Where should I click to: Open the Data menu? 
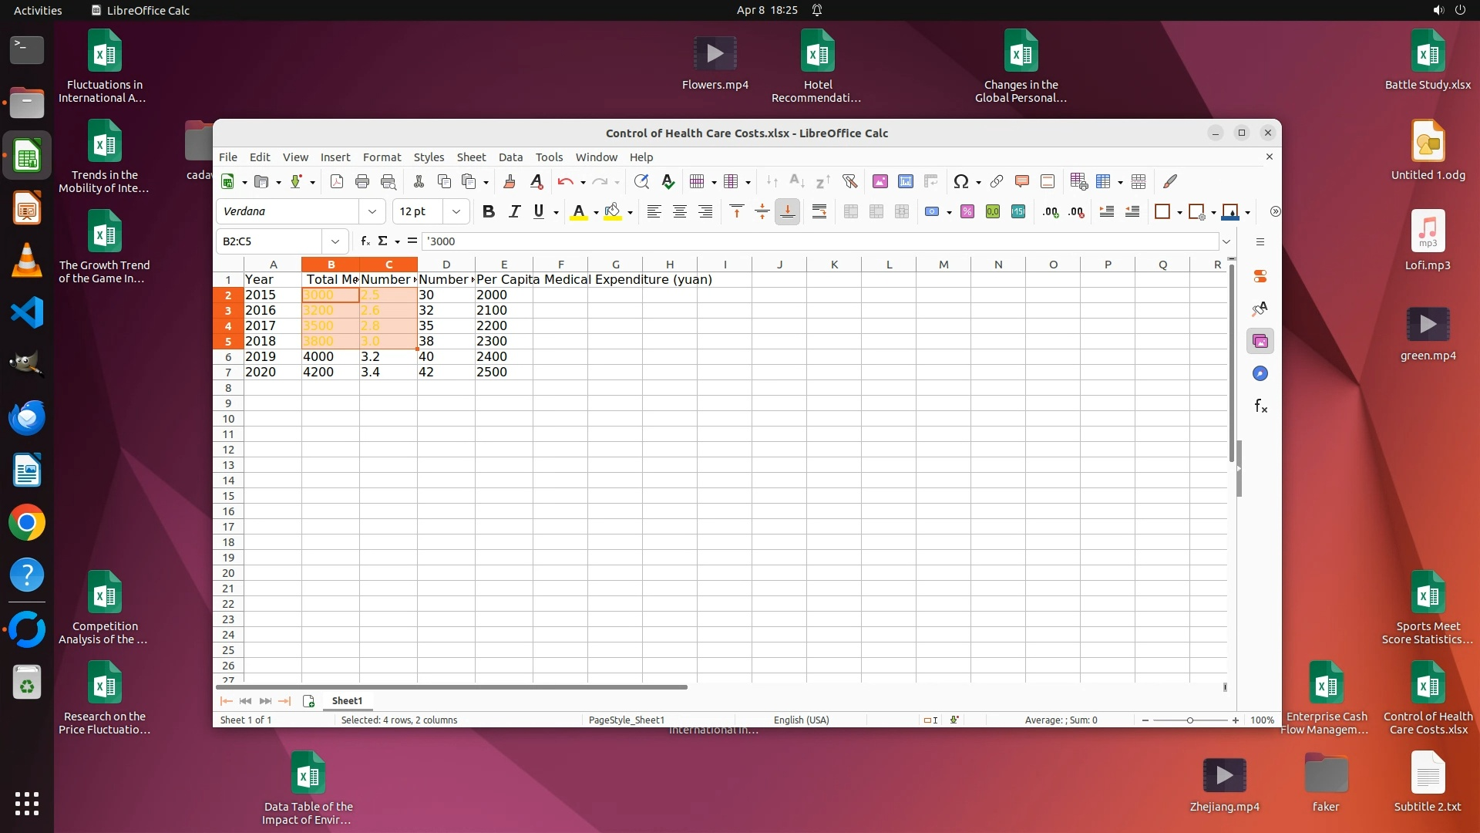click(510, 157)
